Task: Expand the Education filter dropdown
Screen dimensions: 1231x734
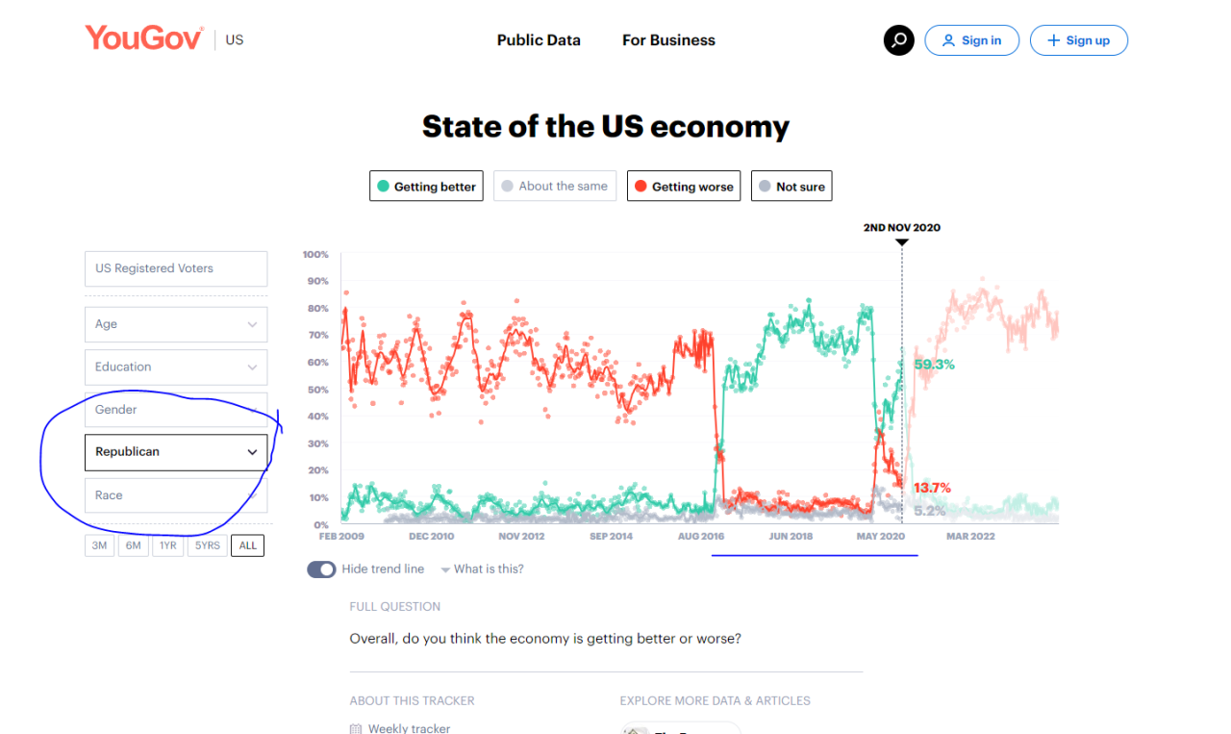Action: [176, 367]
